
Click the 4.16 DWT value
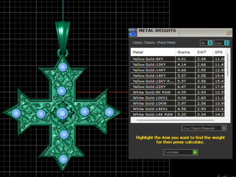(x=202, y=87)
